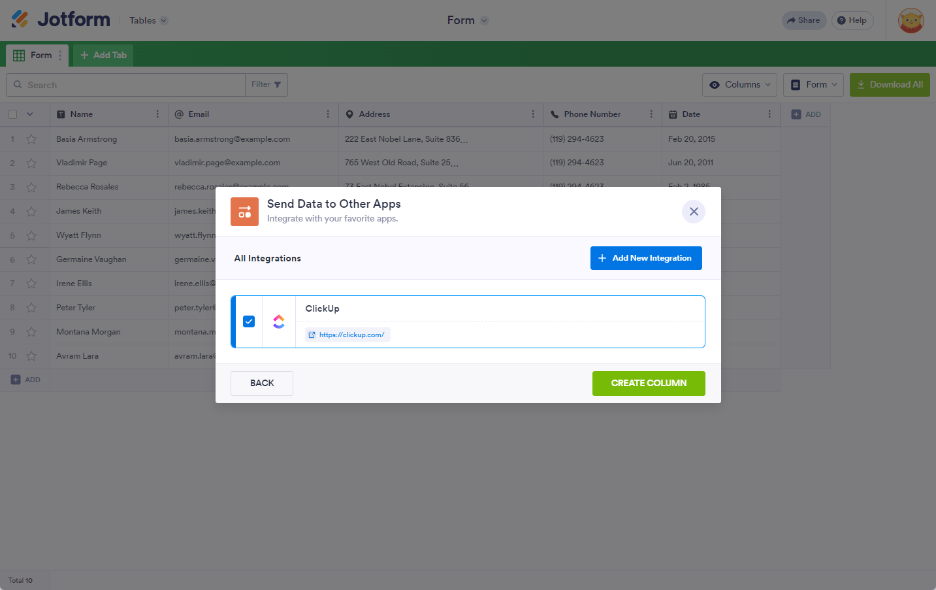Uncheck the ClickUp integration checkbox
This screenshot has height=590, width=936.
pos(249,321)
